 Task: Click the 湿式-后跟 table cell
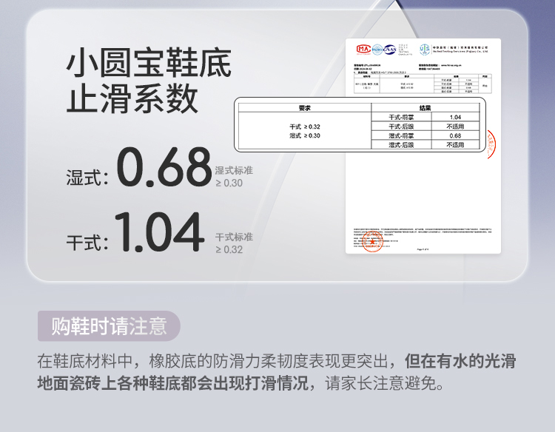(401, 145)
